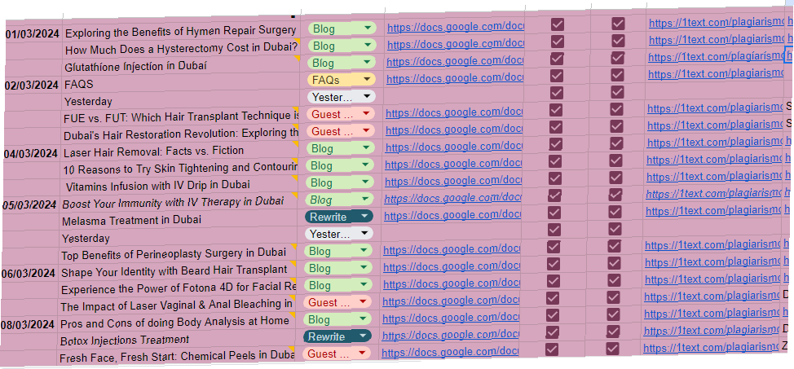Expand Guest dropdown for Fresh Face chemical peels row

tap(337, 354)
